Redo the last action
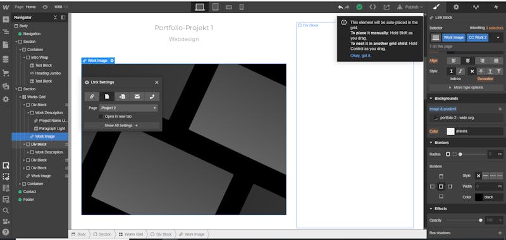Viewport: 506px width, 240px height. [x=347, y=7]
